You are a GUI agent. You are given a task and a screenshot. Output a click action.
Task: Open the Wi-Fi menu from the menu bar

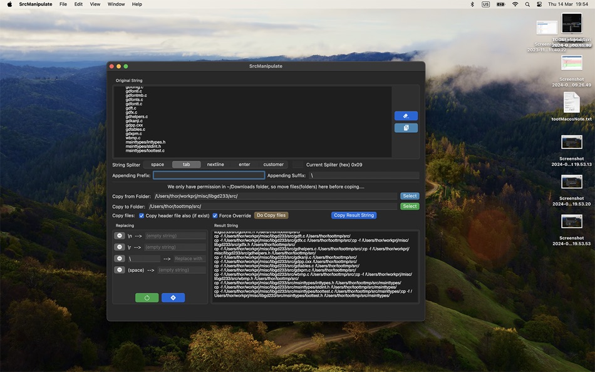[515, 4]
